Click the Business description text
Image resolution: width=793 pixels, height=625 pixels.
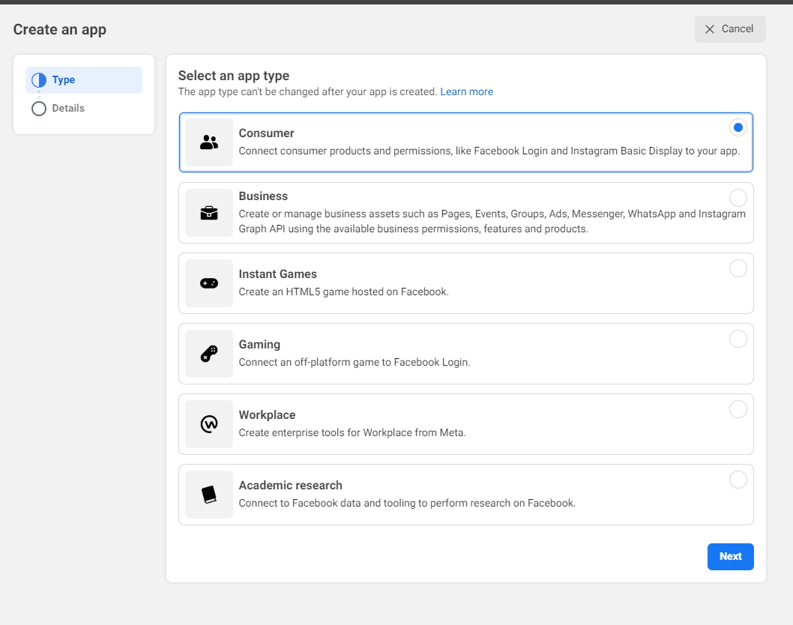[x=492, y=221]
